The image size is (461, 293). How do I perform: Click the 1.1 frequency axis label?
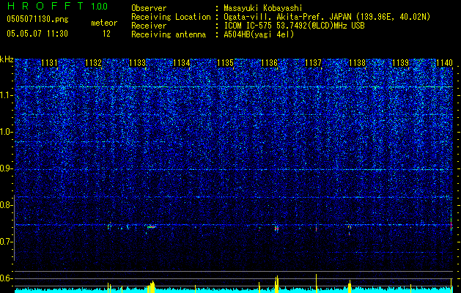[x=6, y=95]
